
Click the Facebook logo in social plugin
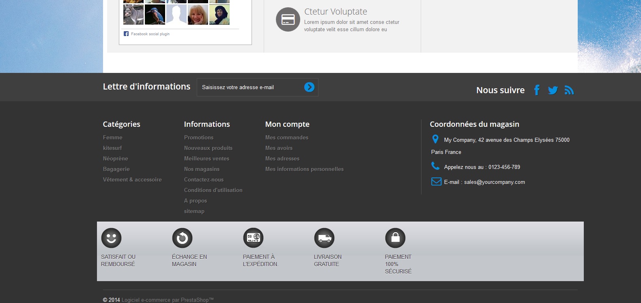click(x=126, y=34)
